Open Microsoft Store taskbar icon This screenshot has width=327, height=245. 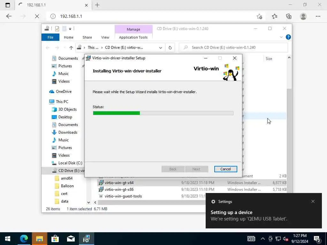point(55,239)
